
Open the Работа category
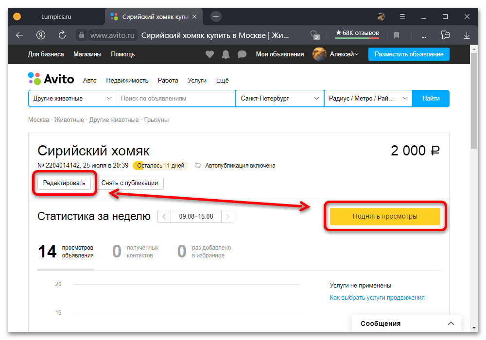click(x=168, y=81)
